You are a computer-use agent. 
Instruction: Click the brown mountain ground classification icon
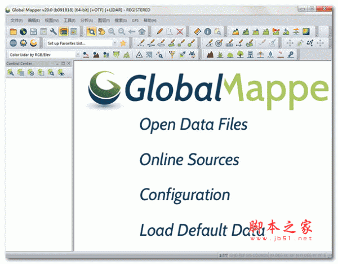(x=210, y=55)
